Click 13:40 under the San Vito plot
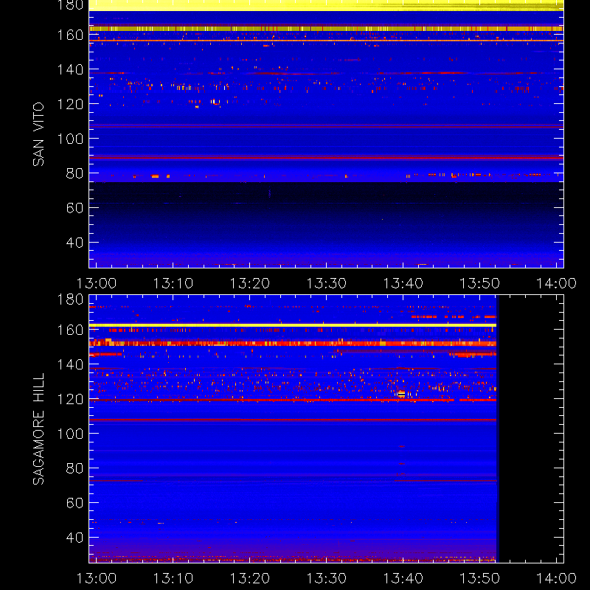590x590 pixels. (403, 283)
